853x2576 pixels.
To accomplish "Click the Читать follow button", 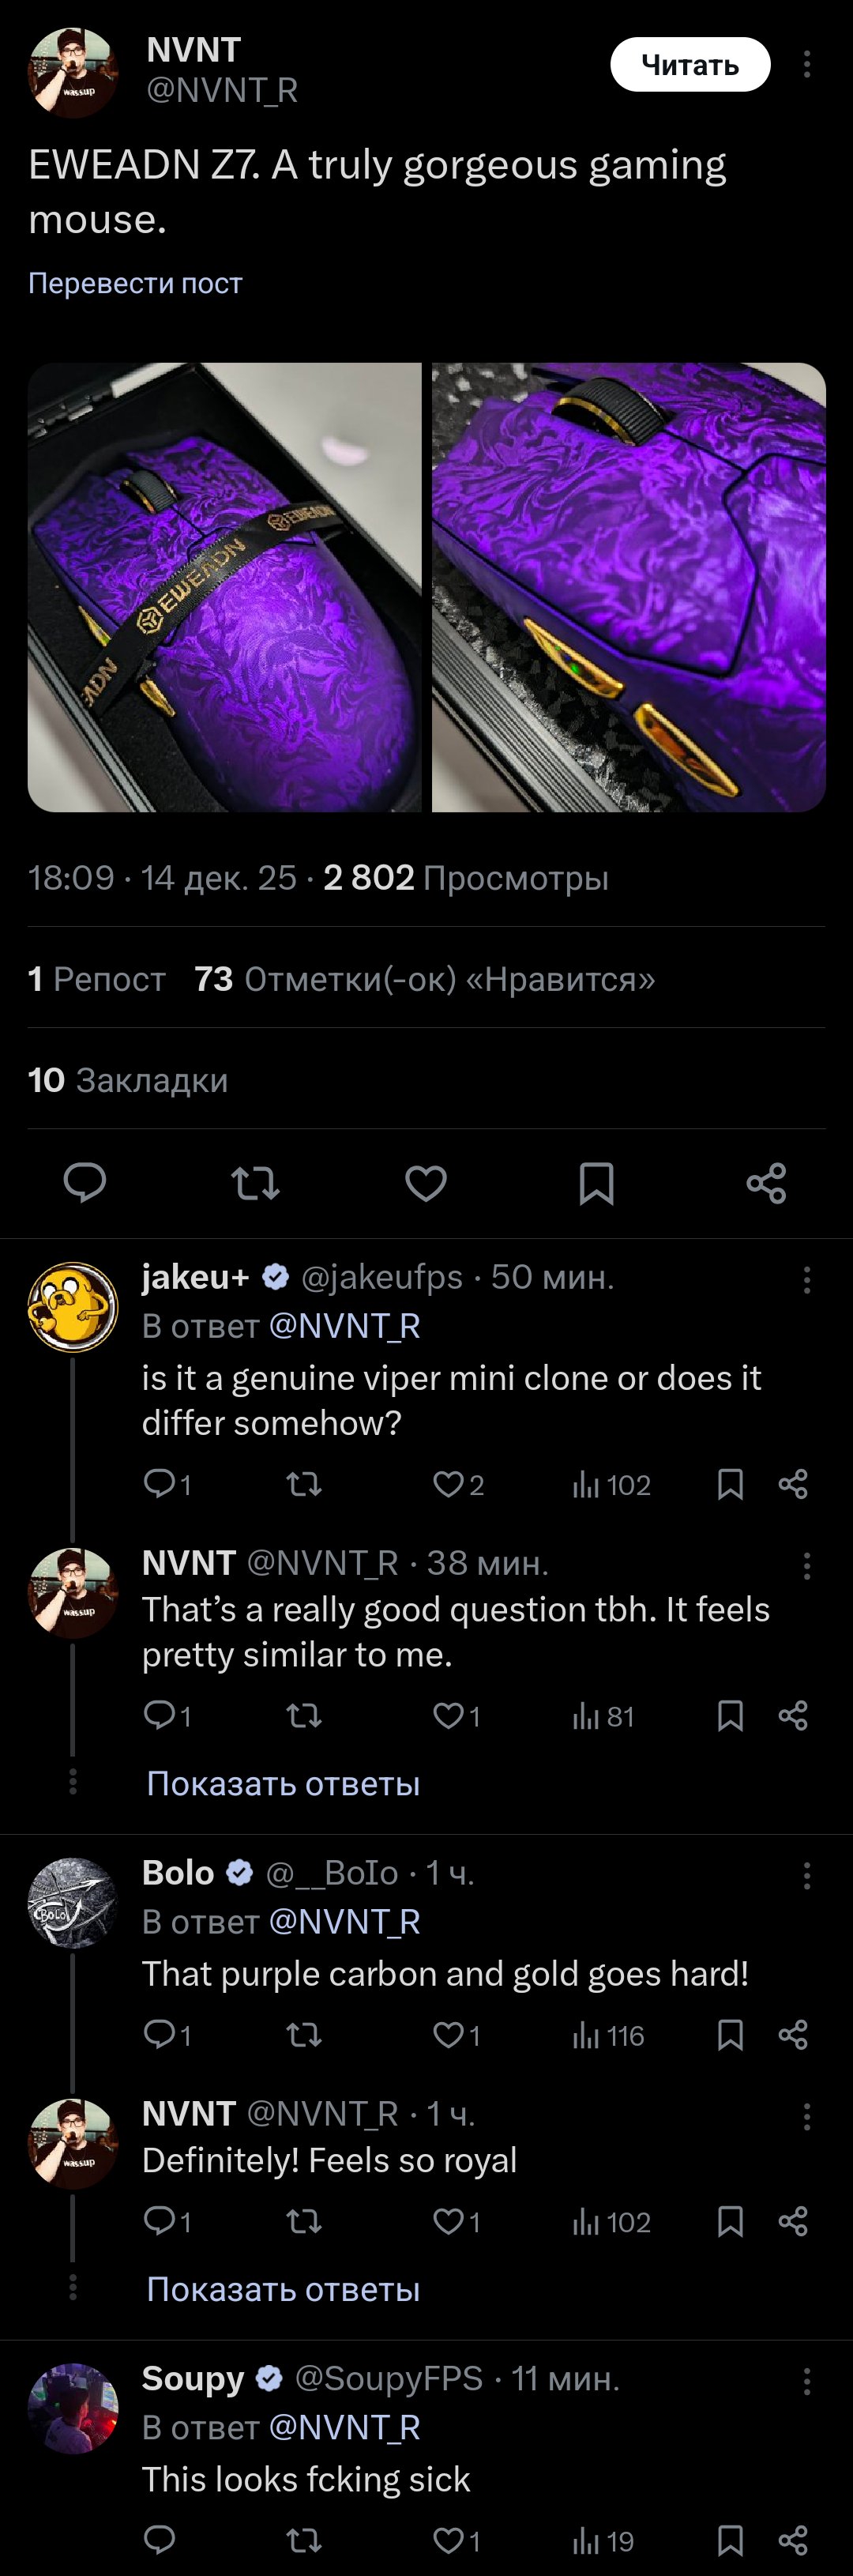I will coord(690,65).
